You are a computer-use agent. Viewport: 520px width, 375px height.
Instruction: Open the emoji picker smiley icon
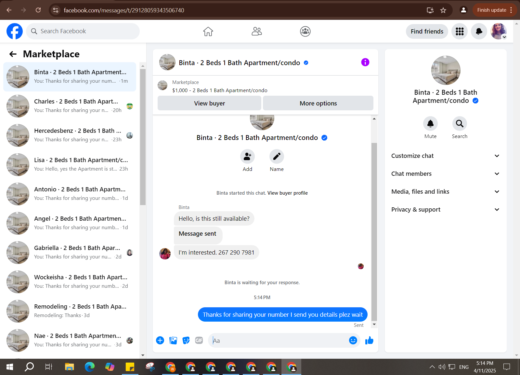[x=353, y=340]
